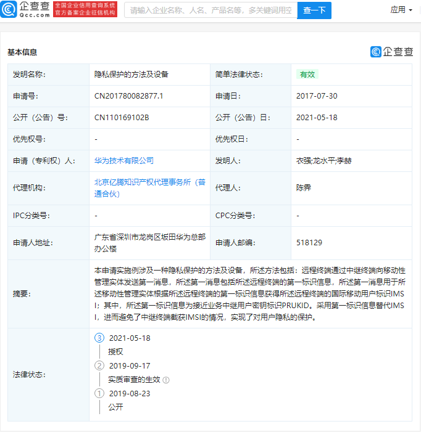421x432 pixels.
Task: Select applicant address 广东省深圳市龙岗区坂田华为总部办公楼
Action: point(150,243)
